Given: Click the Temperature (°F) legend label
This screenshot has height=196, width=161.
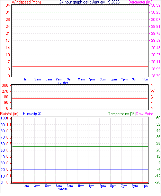Looking at the screenshot, I should 122,114.
